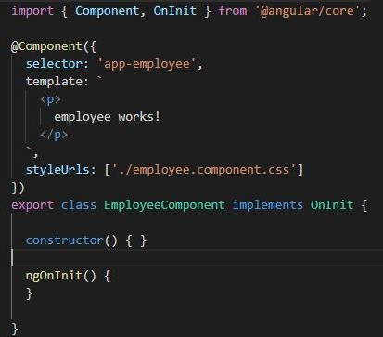Image resolution: width=383 pixels, height=337 pixels.
Task: Click the 'selector' property
Action: 54,64
